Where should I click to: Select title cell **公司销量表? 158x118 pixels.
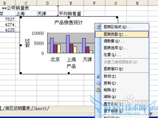click(15, 8)
